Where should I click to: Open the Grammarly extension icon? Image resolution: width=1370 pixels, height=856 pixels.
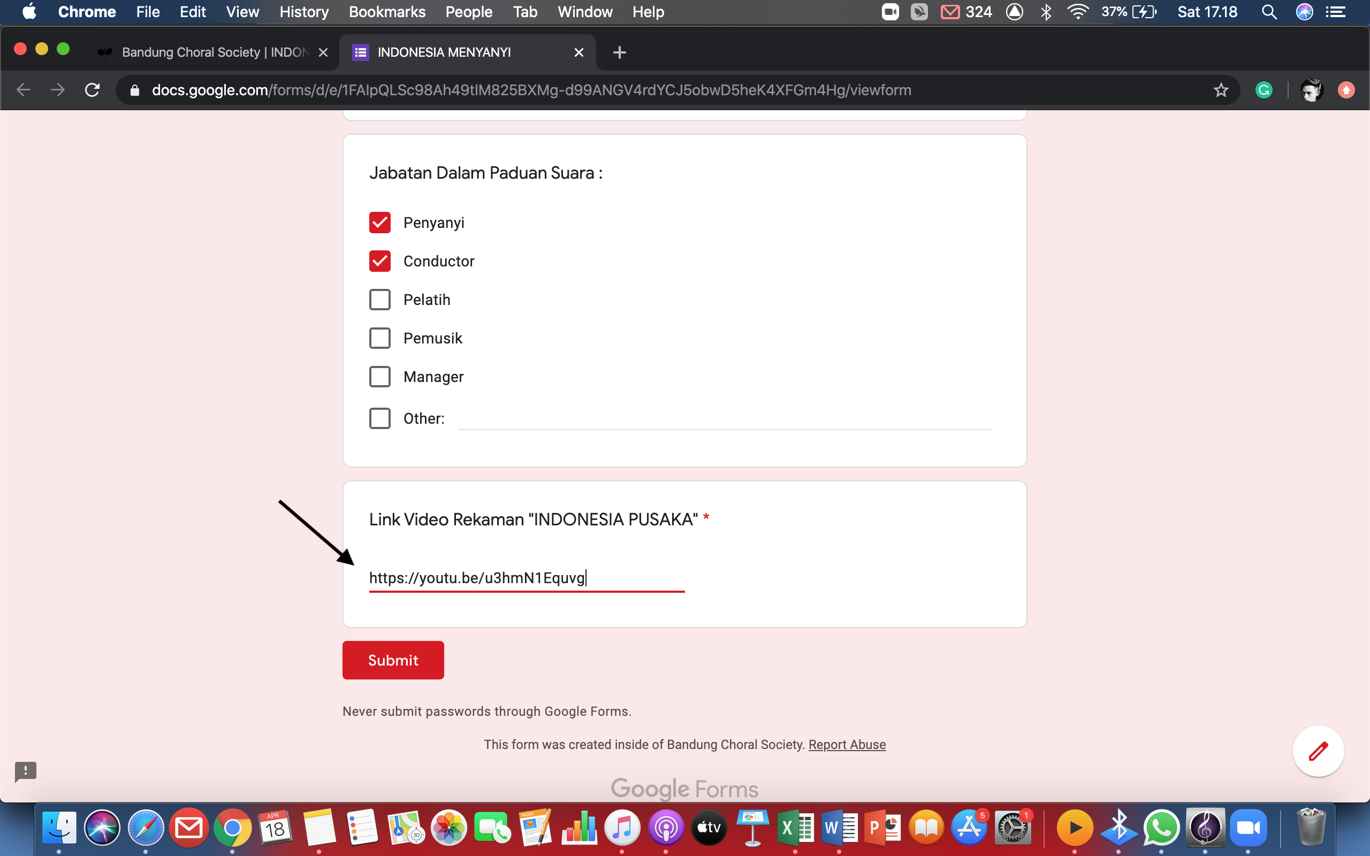point(1264,90)
